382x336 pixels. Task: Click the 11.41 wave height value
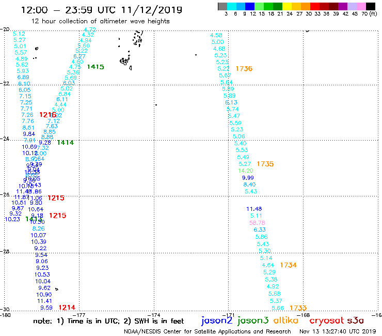pos(44,301)
